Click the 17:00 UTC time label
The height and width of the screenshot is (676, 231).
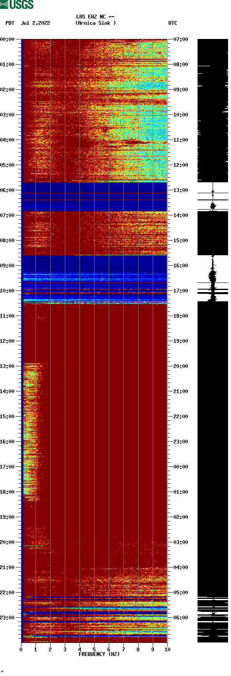pos(181,291)
